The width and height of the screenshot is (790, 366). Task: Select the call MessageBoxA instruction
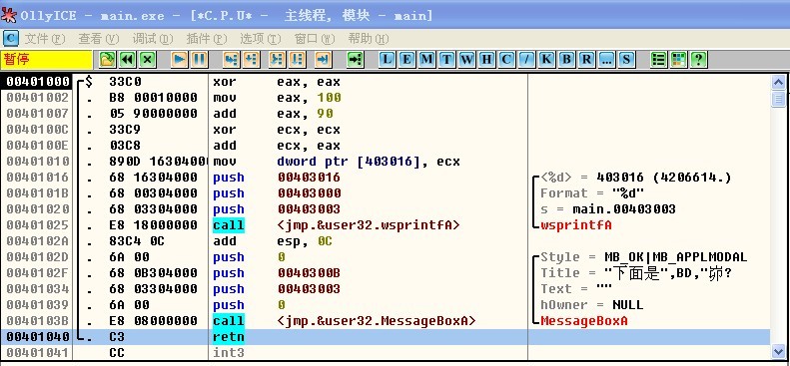pos(345,321)
